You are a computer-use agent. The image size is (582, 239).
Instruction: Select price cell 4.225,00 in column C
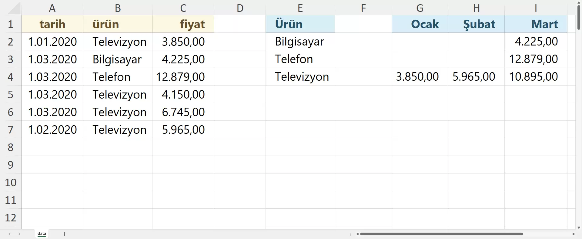pyautogui.click(x=183, y=59)
